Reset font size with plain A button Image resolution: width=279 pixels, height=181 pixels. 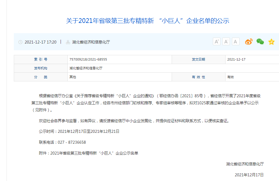click(235, 42)
